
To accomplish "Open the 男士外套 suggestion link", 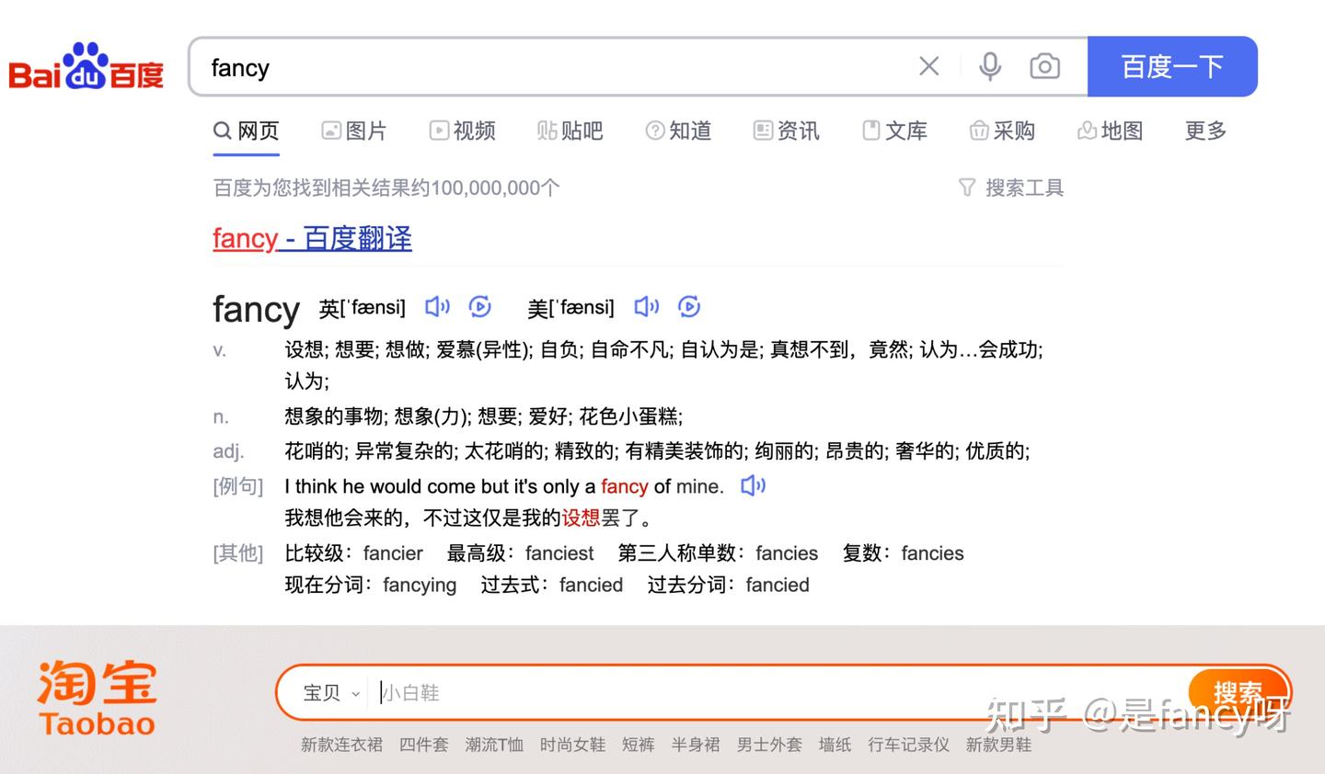I will coord(769,745).
